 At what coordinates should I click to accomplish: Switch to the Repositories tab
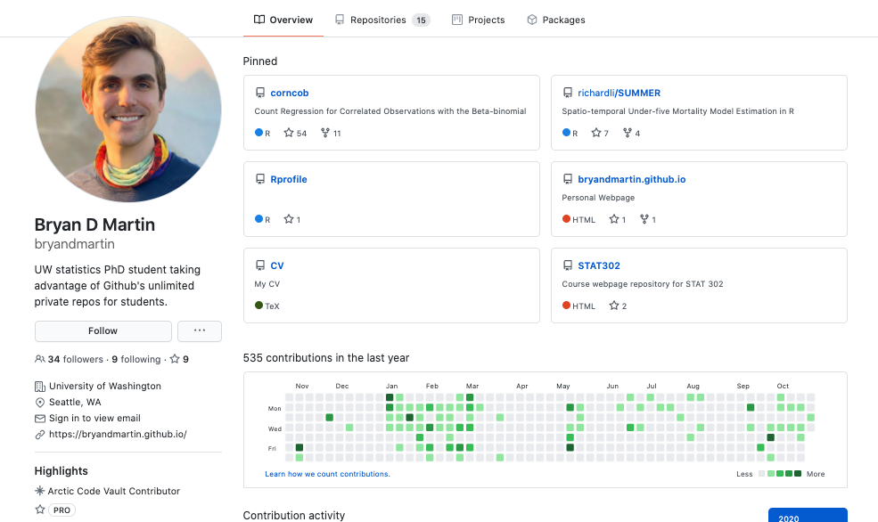pyautogui.click(x=382, y=20)
